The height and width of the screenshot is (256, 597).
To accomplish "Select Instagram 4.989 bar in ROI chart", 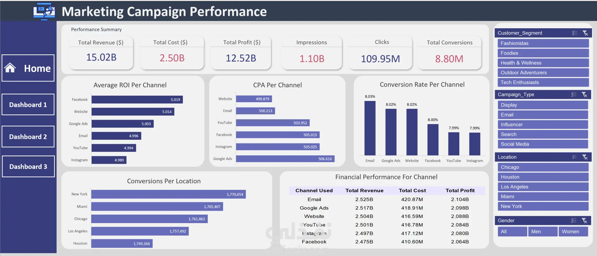I will tap(109, 160).
